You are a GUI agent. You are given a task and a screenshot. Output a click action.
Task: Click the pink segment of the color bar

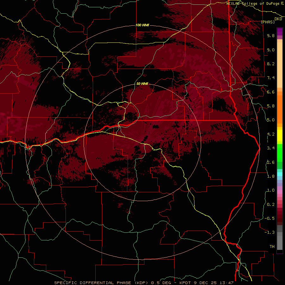[x=280, y=192]
